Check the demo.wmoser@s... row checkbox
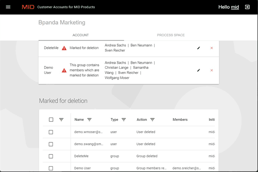The image size is (258, 172). 51,132
